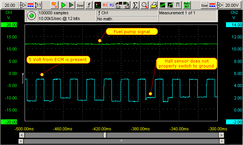Click the cyan -2.00 bottom scale value
This screenshot has width=243, height=145.
(x=234, y=122)
